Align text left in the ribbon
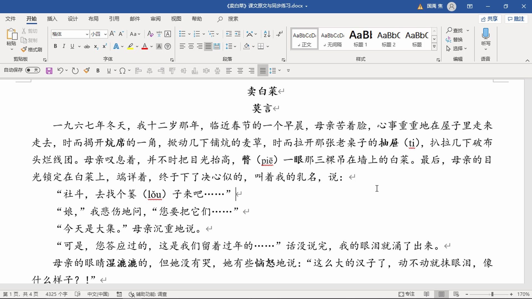The image size is (532, 299). [182, 47]
